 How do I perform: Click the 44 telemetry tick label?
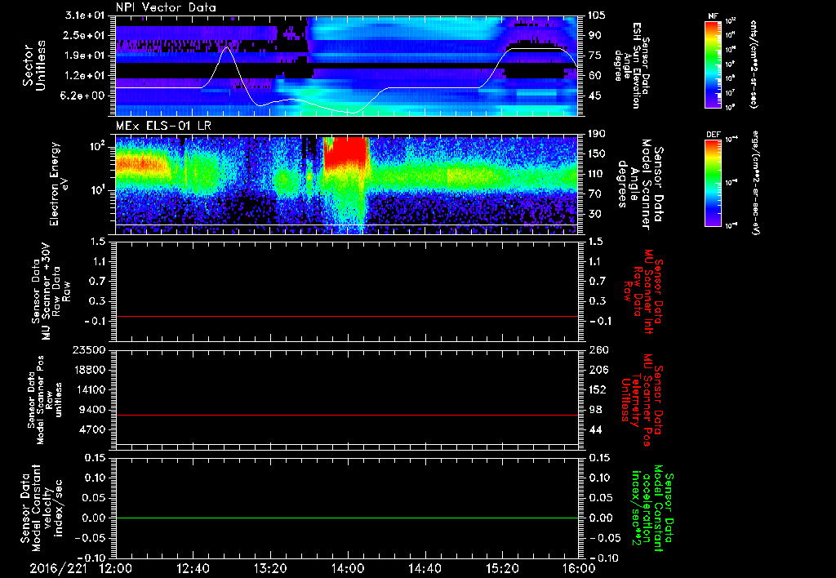tap(595, 429)
